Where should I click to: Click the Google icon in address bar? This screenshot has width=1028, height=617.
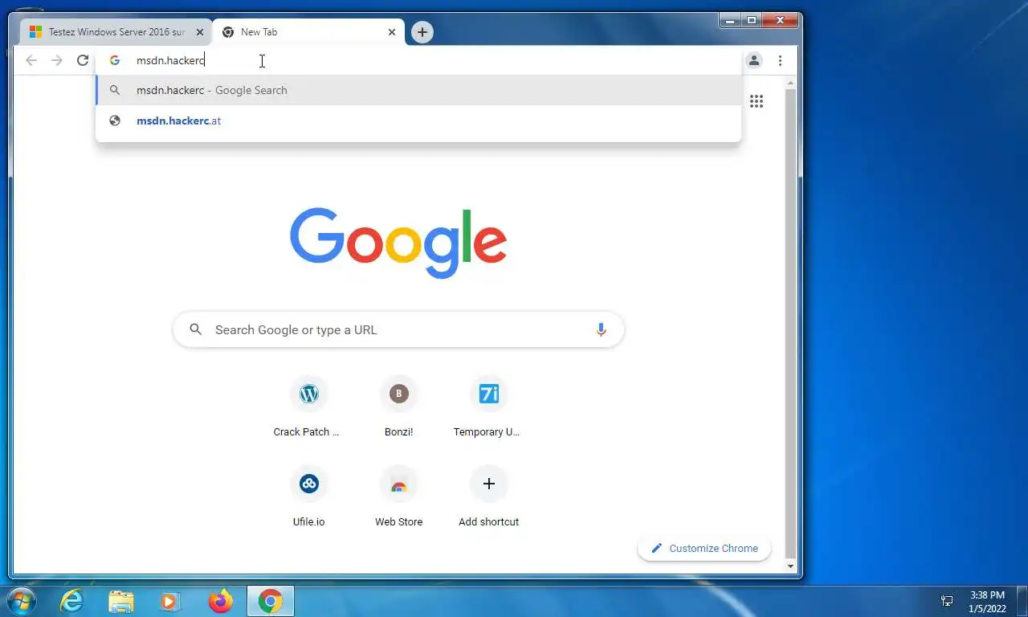point(115,60)
